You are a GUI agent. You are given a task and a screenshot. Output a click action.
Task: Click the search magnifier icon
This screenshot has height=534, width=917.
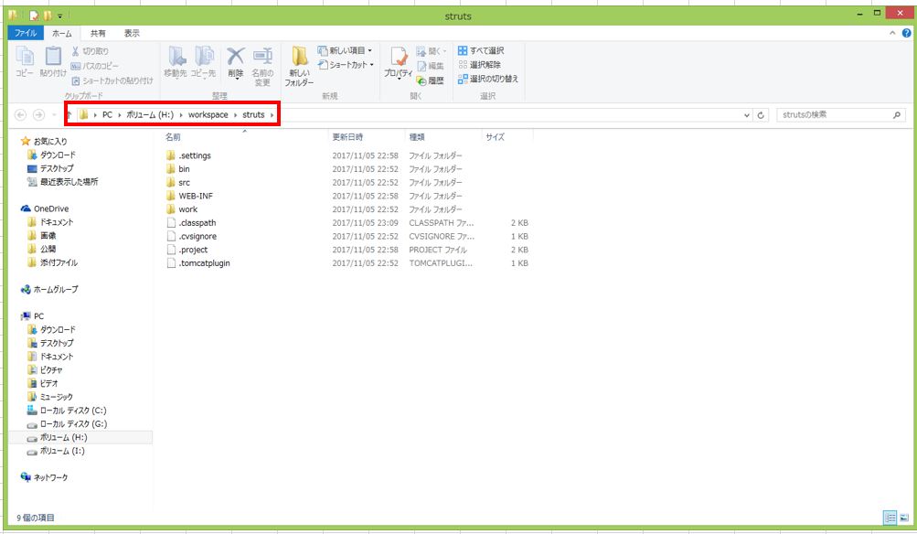pos(897,115)
